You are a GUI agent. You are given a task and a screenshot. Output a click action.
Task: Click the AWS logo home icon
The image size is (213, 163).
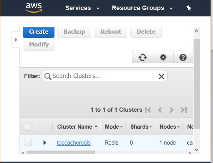[x=34, y=8]
